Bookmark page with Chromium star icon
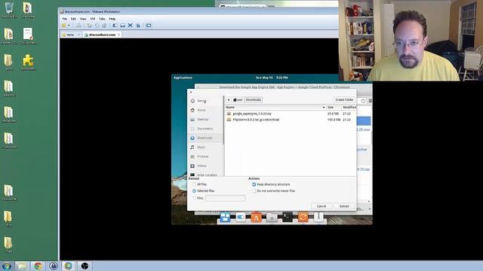This screenshot has width=483, height=271. coord(363,101)
